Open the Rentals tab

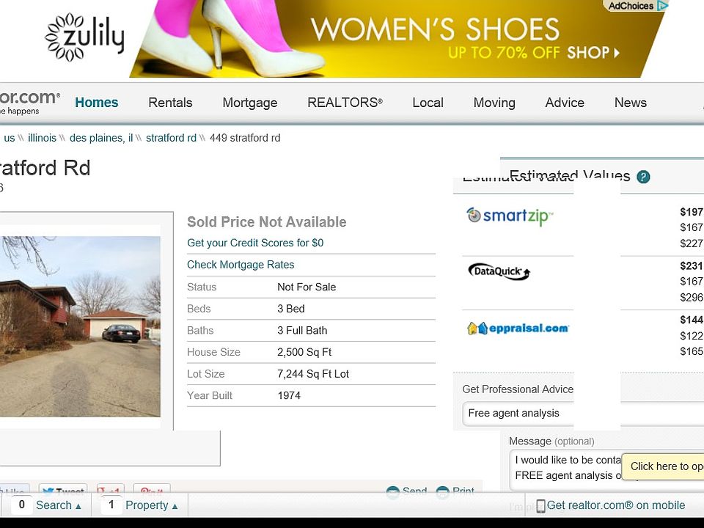170,103
